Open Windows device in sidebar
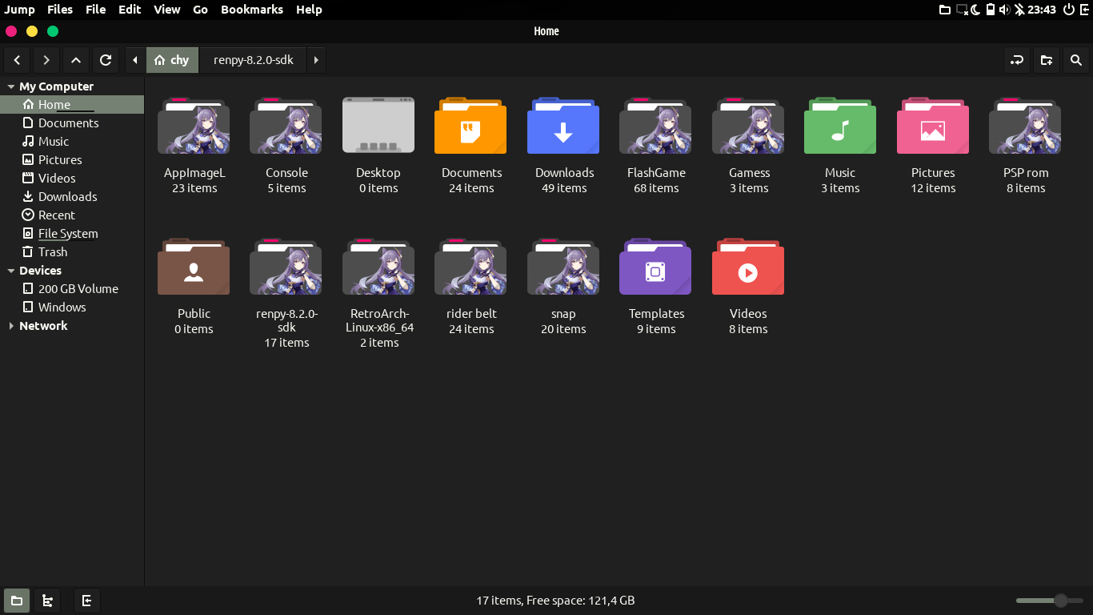The height and width of the screenshot is (615, 1093). tap(72, 307)
